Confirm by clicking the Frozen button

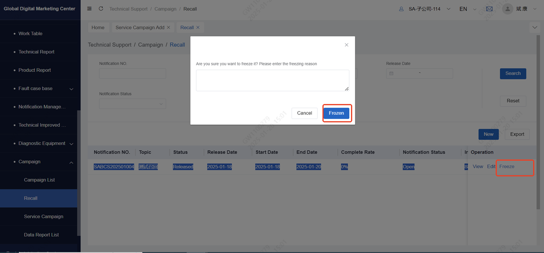(x=336, y=113)
